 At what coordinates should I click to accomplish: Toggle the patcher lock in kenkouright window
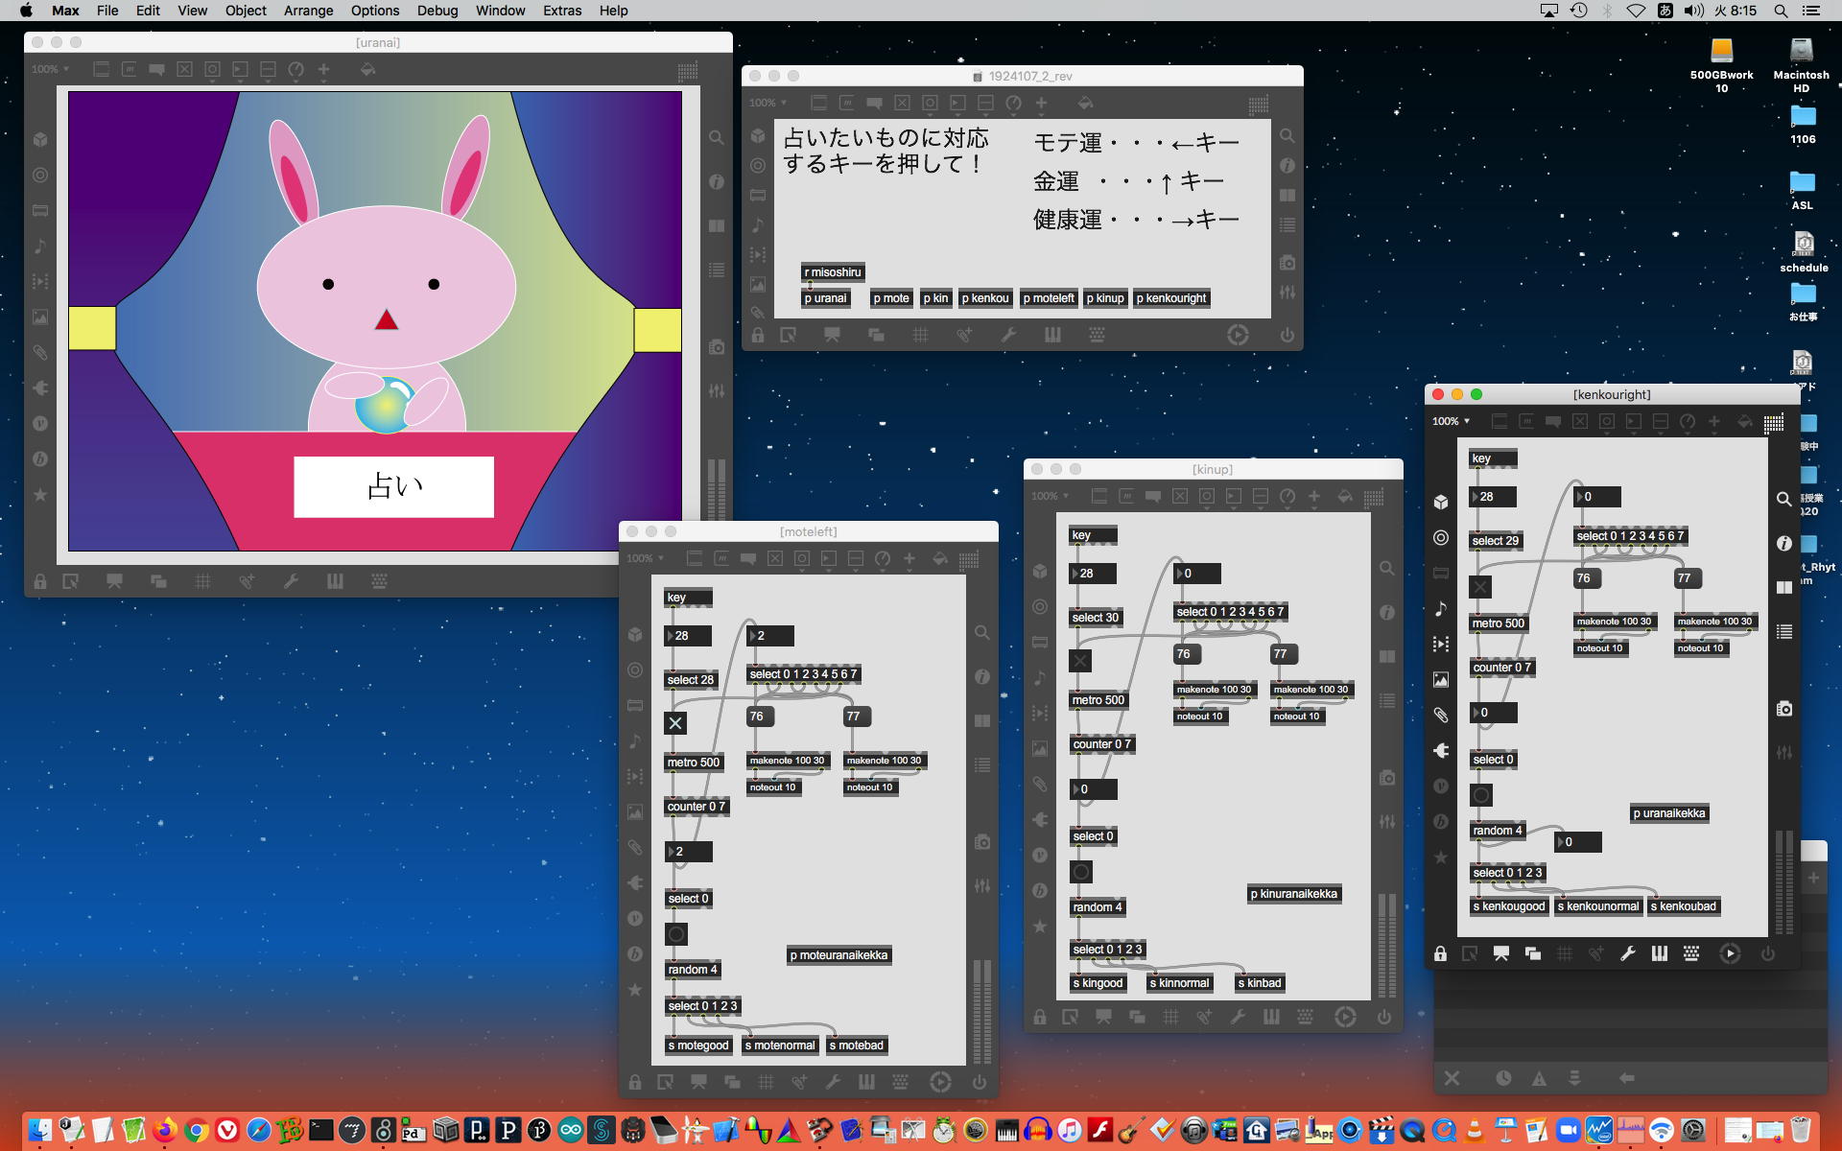(x=1440, y=953)
